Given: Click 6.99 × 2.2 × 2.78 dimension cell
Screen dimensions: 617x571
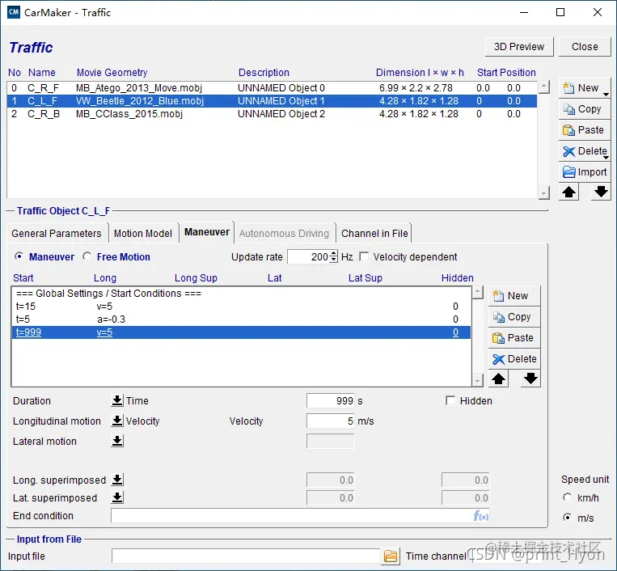Looking at the screenshot, I should tap(416, 88).
